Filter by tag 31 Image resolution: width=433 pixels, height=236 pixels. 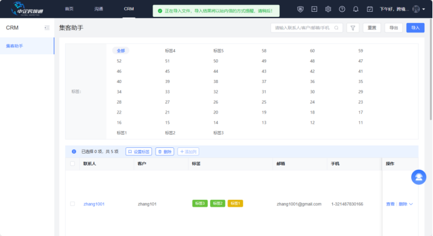click(264, 92)
